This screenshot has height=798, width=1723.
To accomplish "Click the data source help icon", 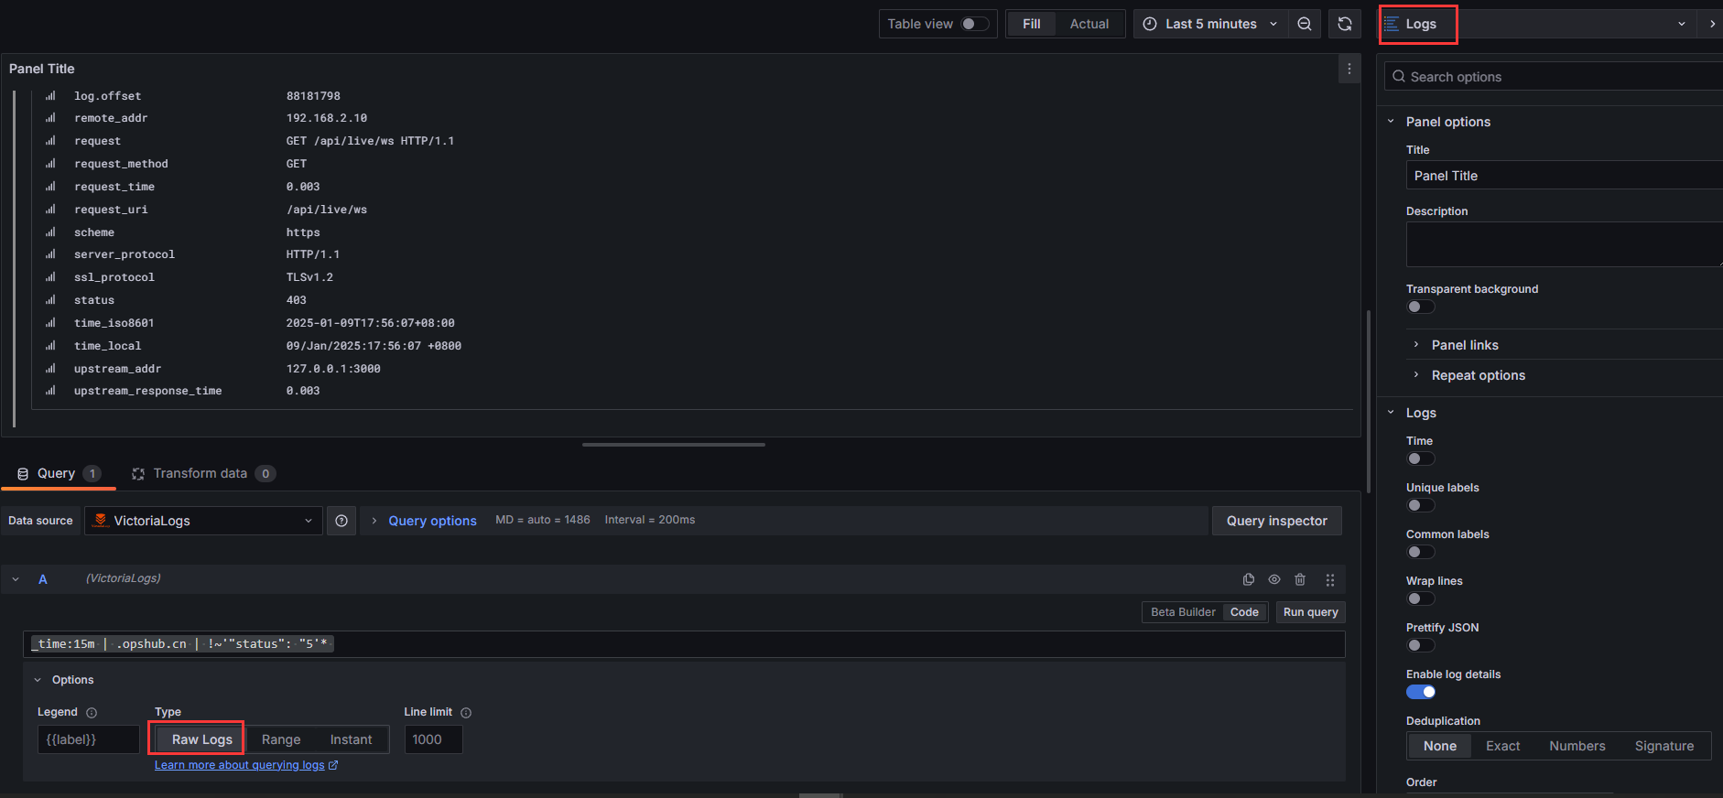I will click(341, 521).
